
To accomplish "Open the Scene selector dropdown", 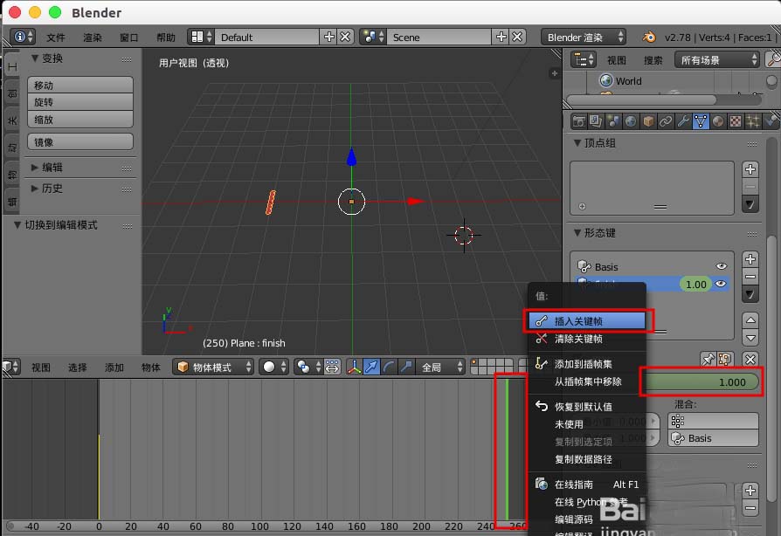I will point(372,37).
